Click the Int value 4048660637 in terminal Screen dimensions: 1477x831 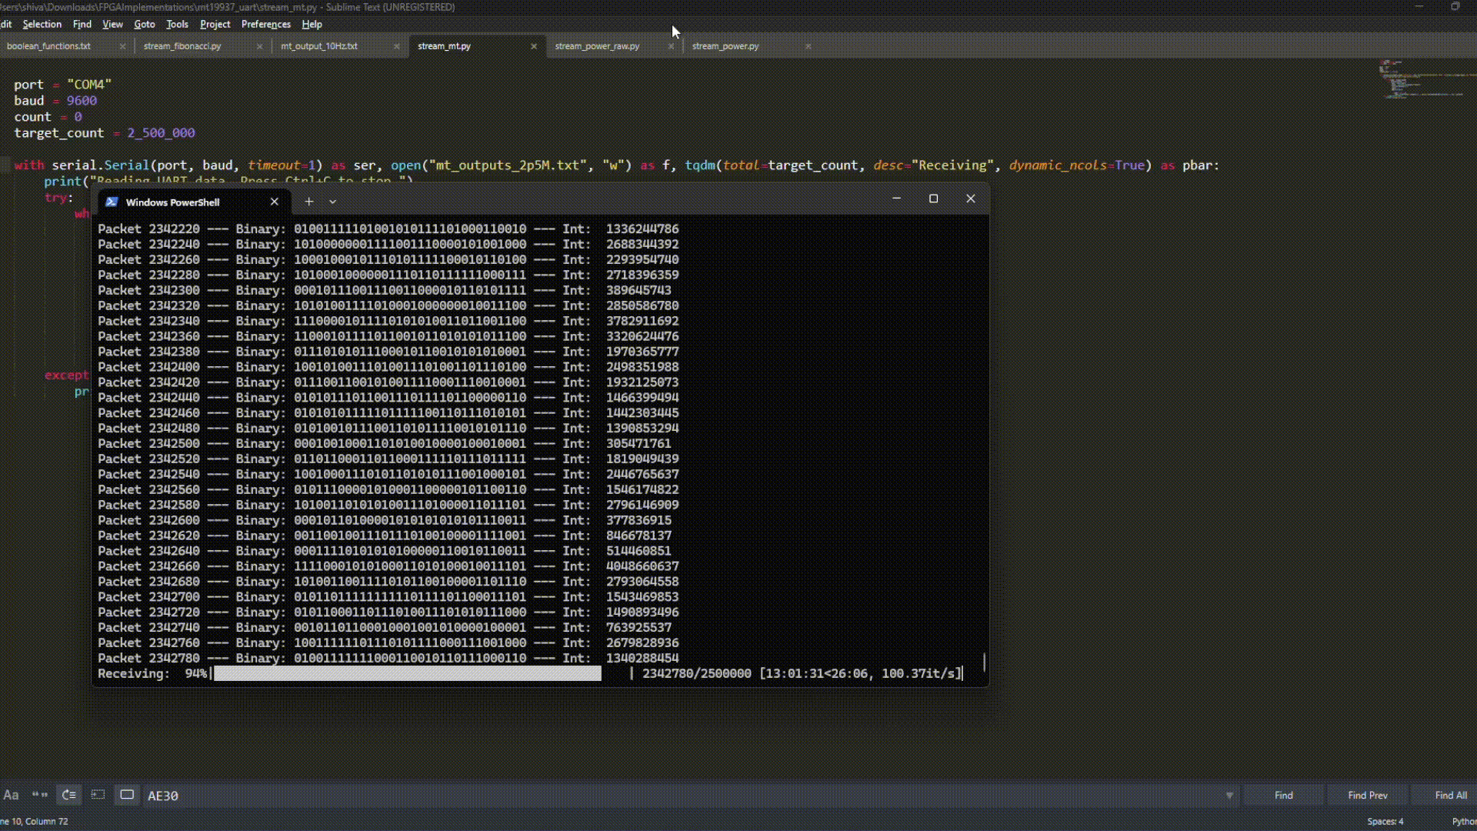642,566
